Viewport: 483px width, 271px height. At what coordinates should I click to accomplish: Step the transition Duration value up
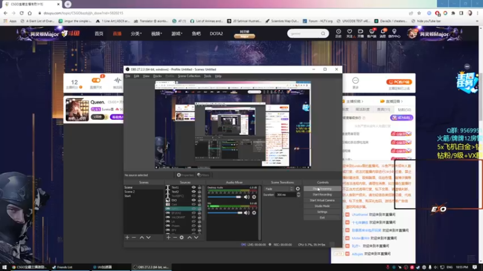298,193
